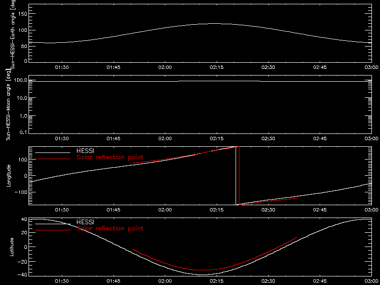The width and height of the screenshot is (380, 285).
Task: Click 01:30 time label under Earth angle plot
Action: [62, 67]
